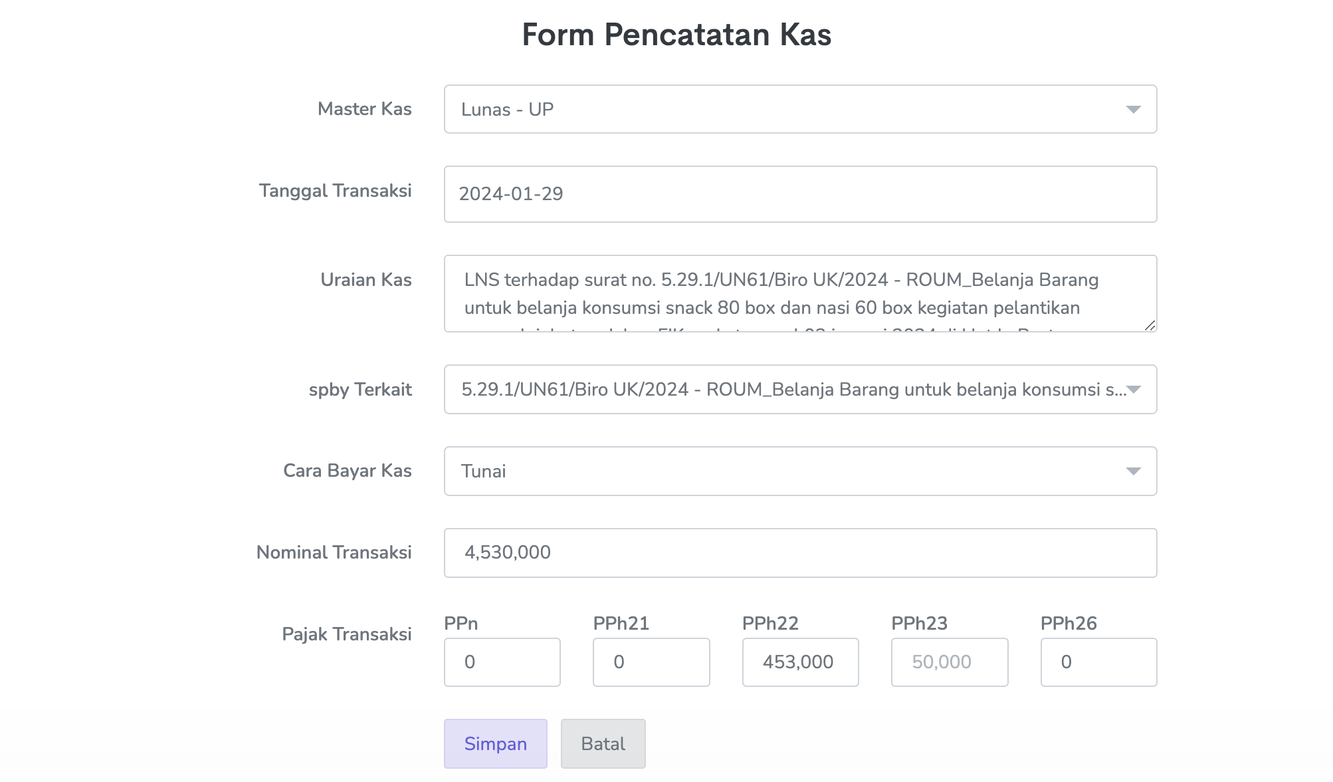Focus the PPh26 tax input
This screenshot has width=1333, height=782.
[1098, 662]
